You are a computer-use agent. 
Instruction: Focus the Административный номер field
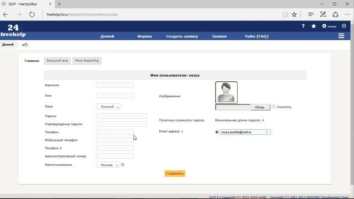click(x=114, y=156)
